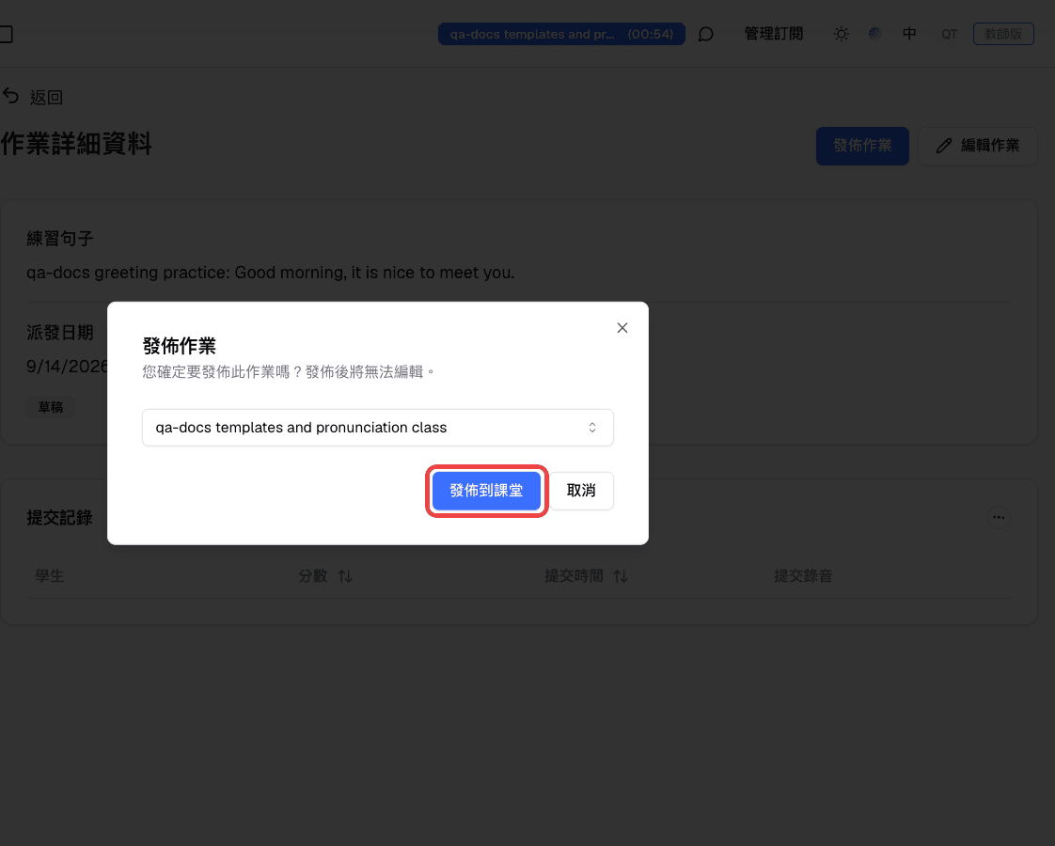Click the pencil icon on 編輯作業

point(944,146)
